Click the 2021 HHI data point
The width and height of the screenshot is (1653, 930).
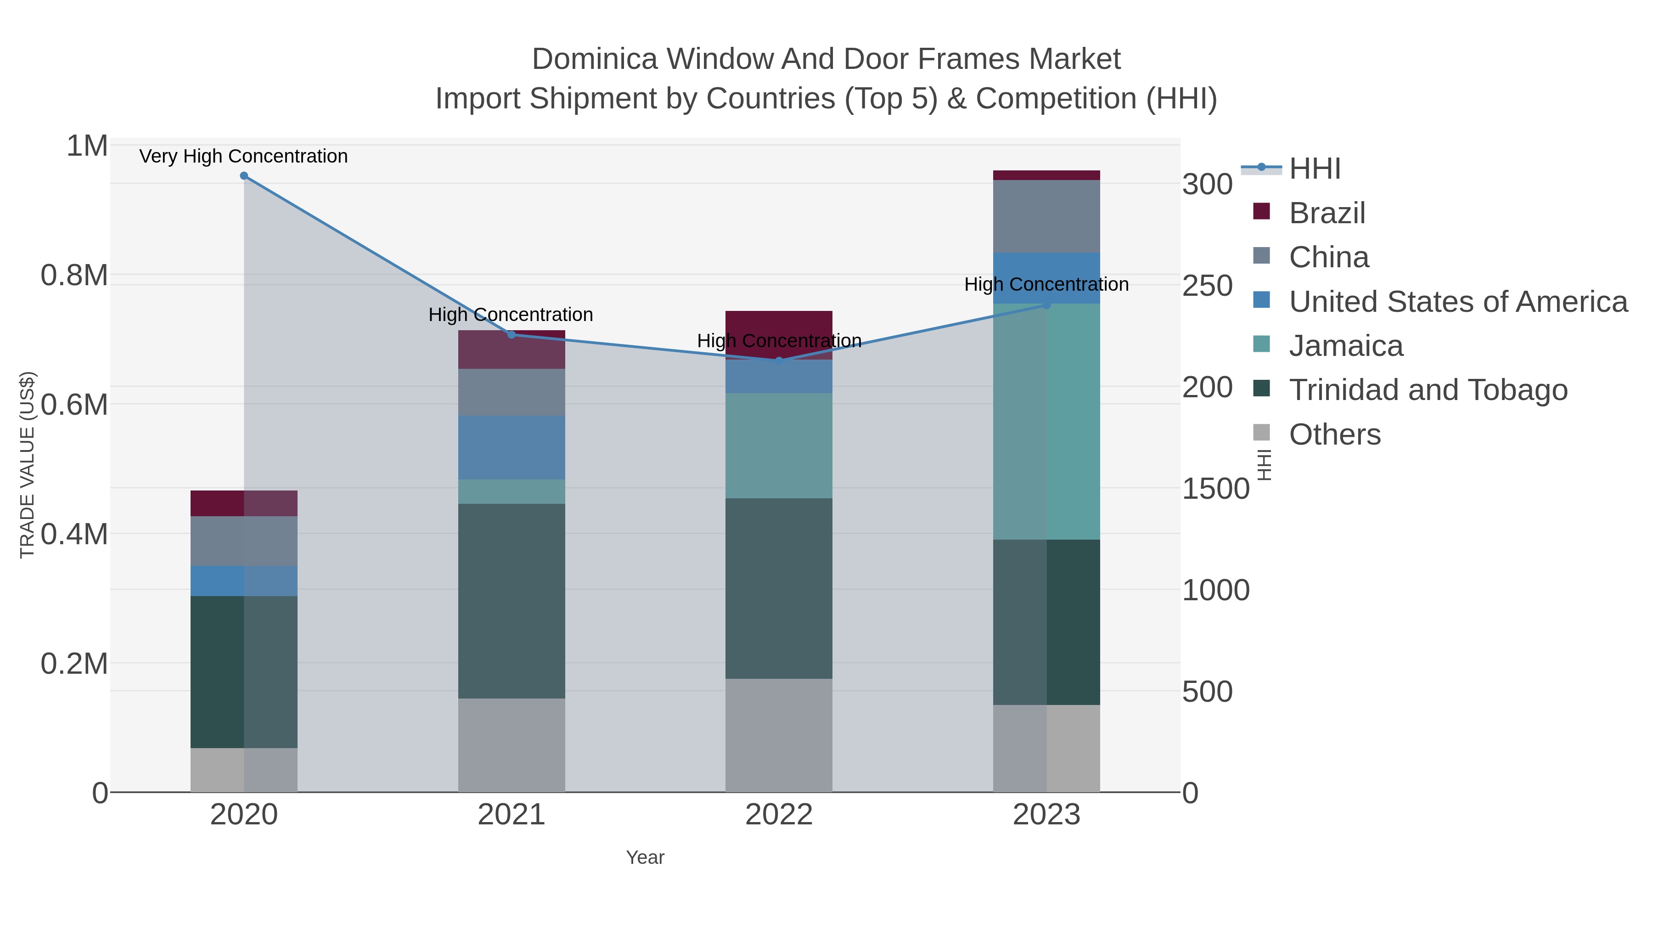click(512, 335)
